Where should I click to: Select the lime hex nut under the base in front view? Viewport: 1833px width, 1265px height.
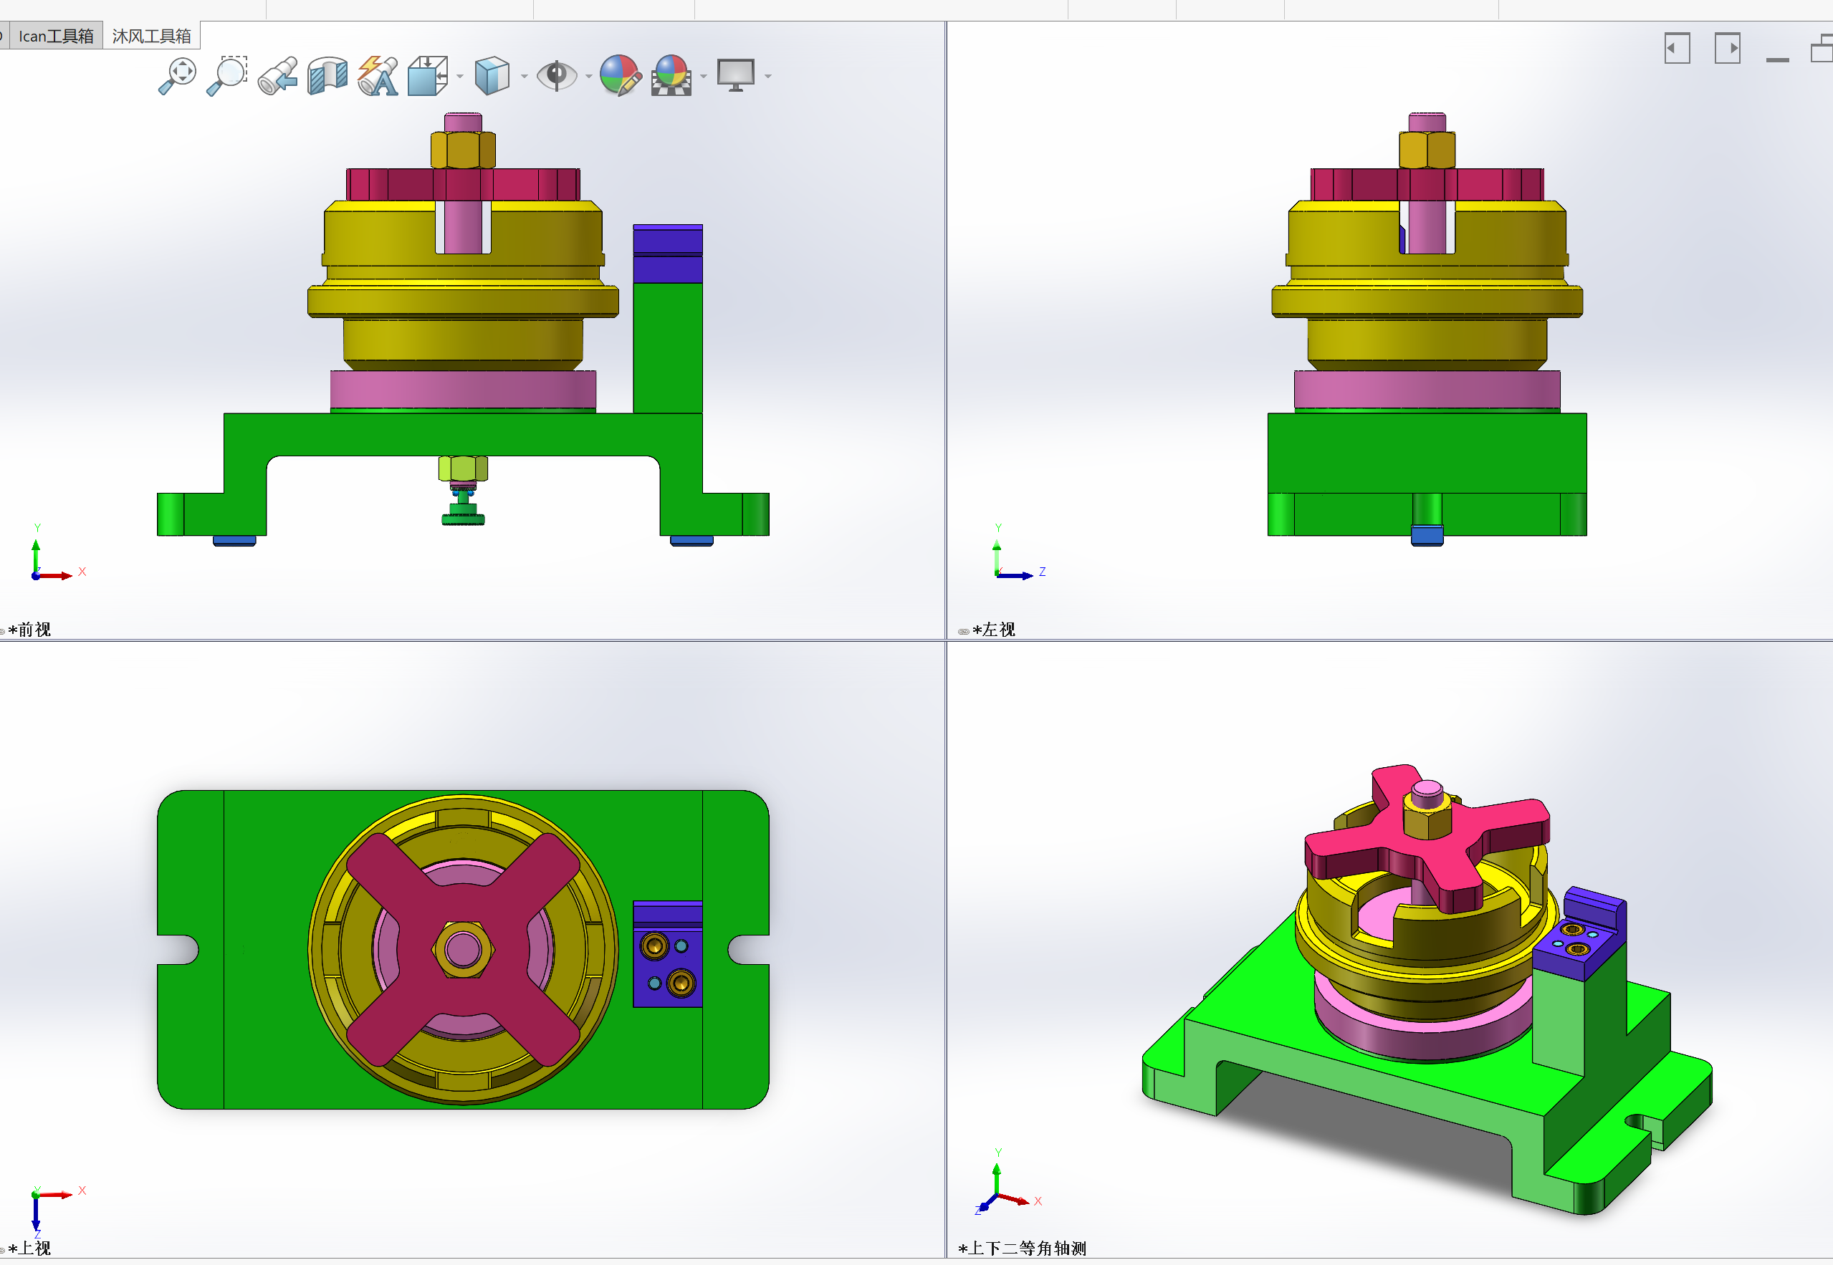(463, 468)
